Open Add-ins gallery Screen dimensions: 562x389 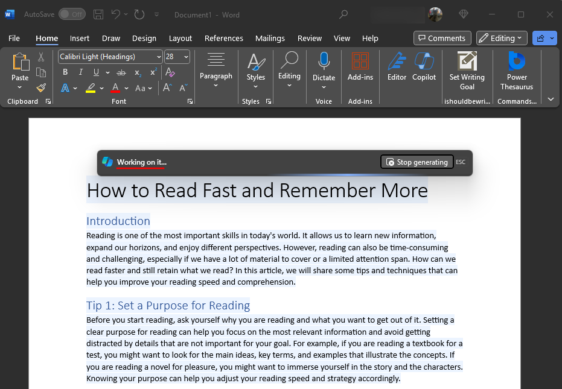360,66
